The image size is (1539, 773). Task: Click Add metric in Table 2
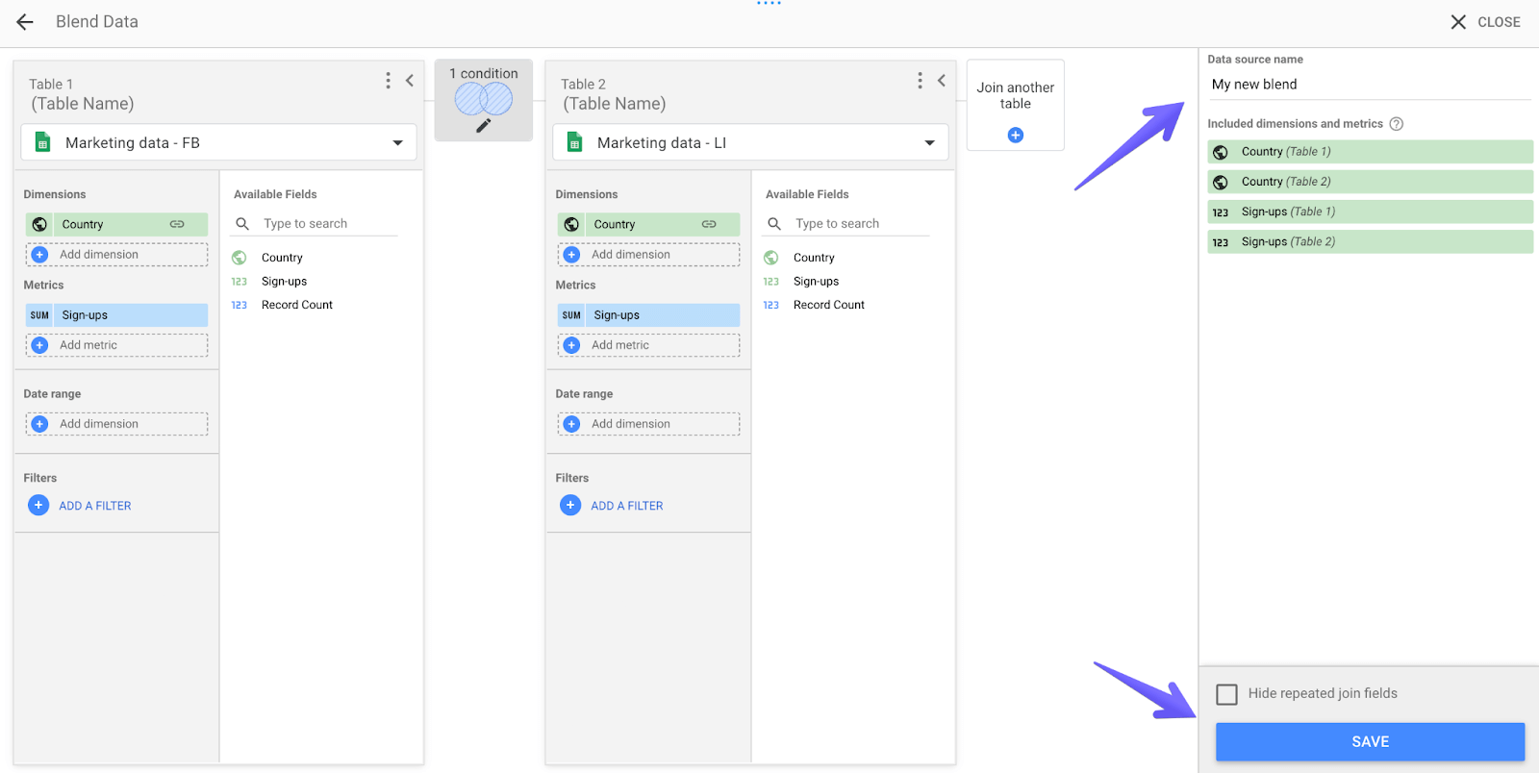tap(620, 345)
